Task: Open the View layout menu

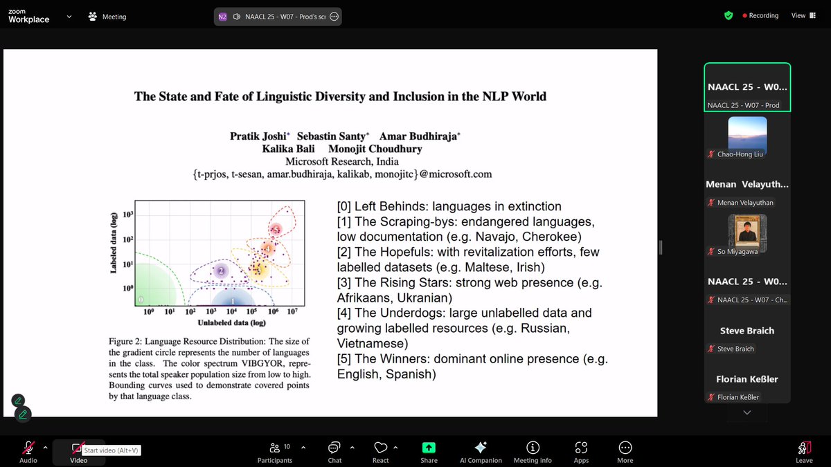Action: click(804, 15)
